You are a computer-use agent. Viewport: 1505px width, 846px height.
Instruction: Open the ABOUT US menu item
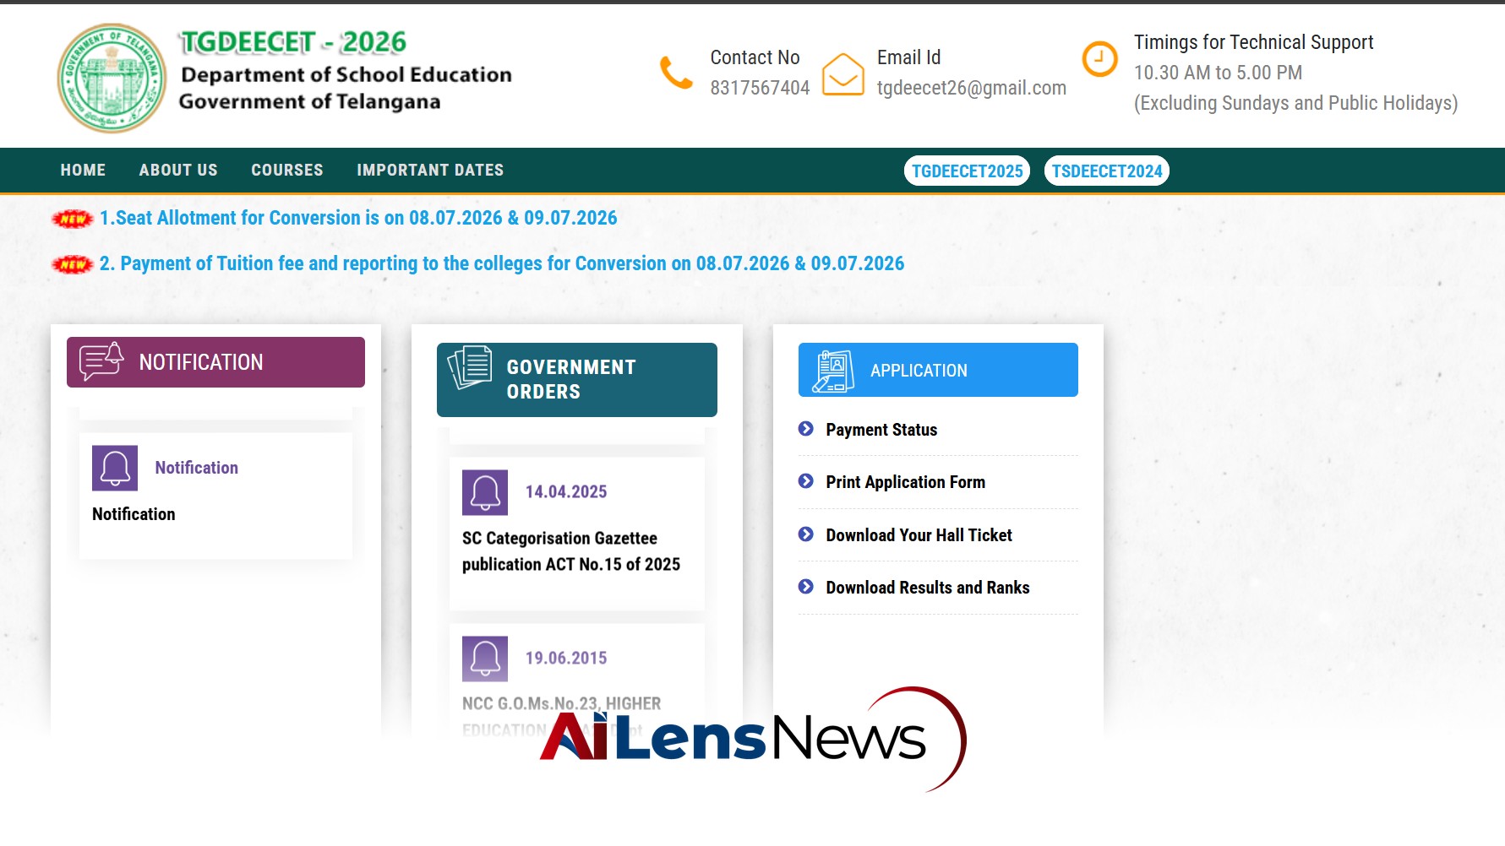(x=178, y=170)
